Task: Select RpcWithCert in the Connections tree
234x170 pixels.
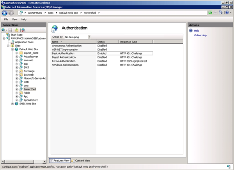Action: (30, 100)
